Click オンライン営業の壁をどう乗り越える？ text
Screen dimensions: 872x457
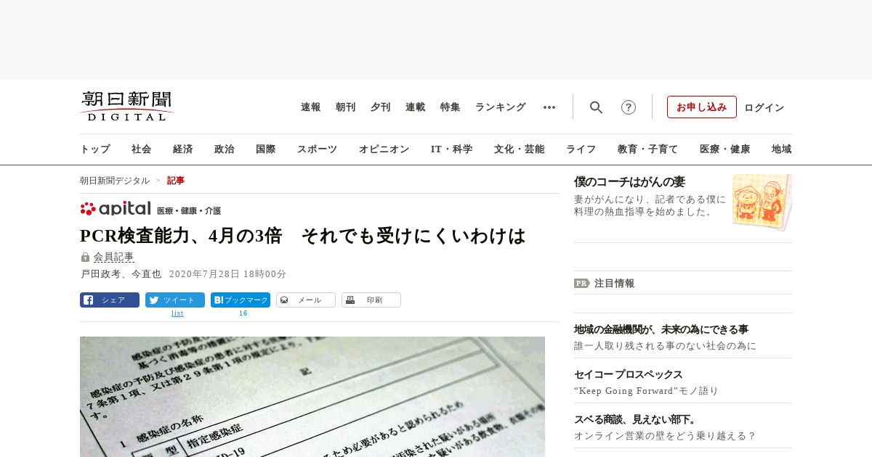pyautogui.click(x=665, y=436)
